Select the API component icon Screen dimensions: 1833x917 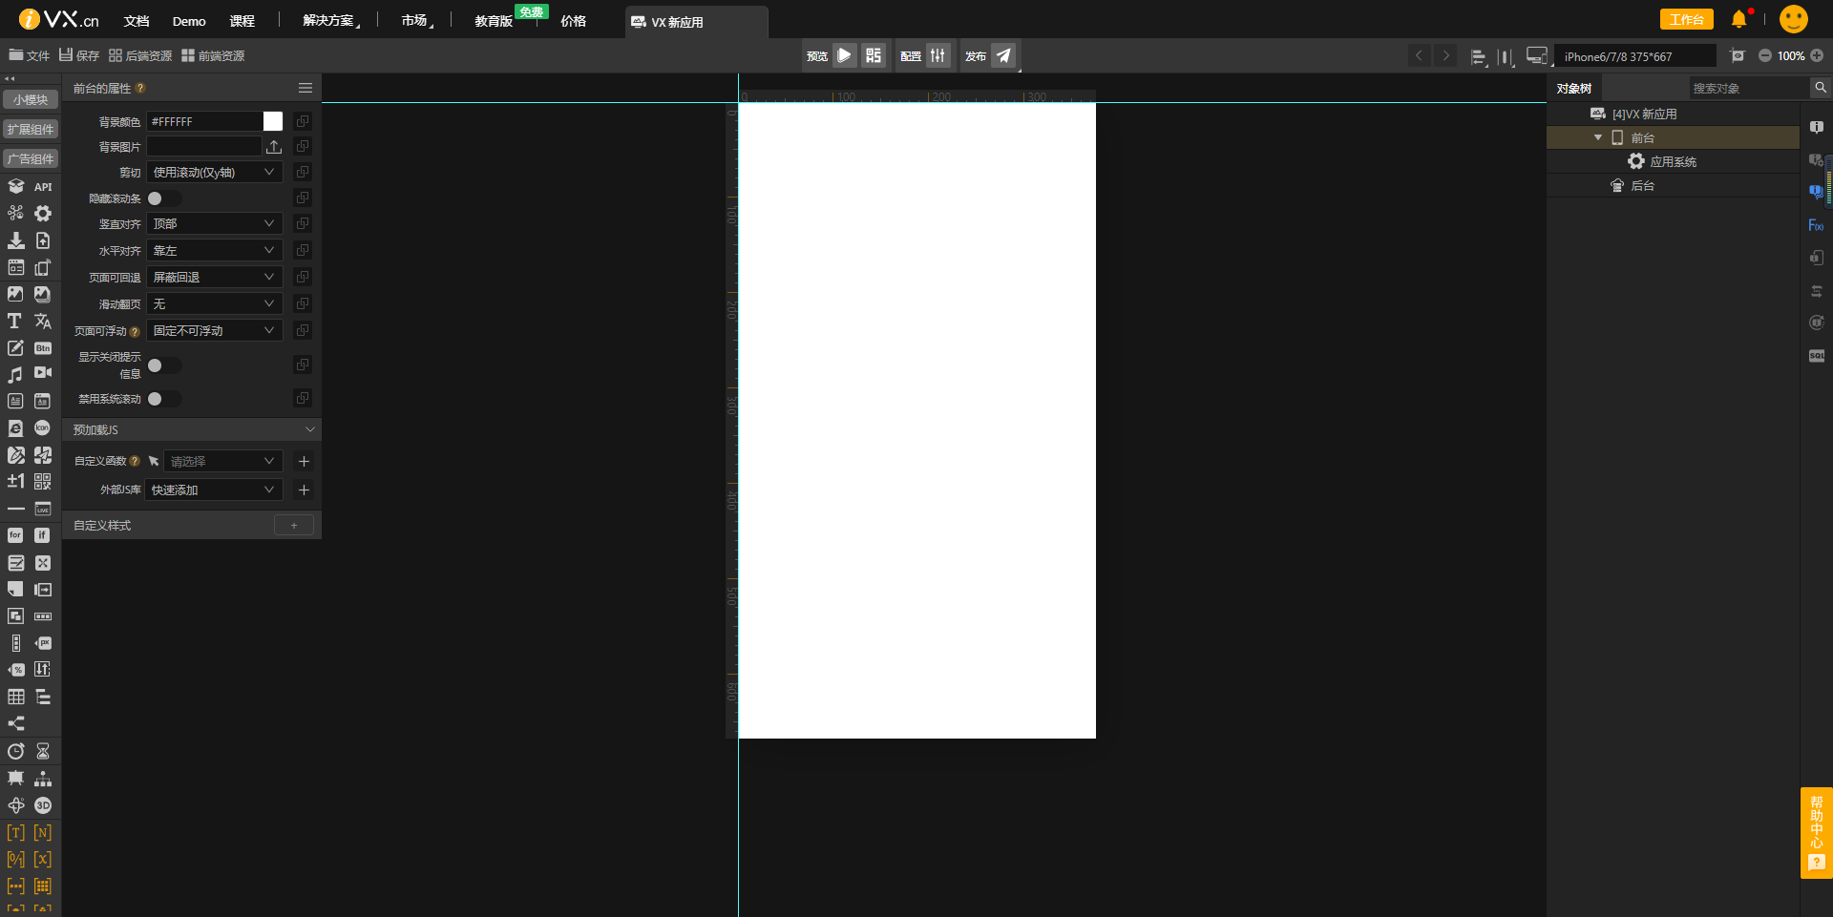click(43, 187)
